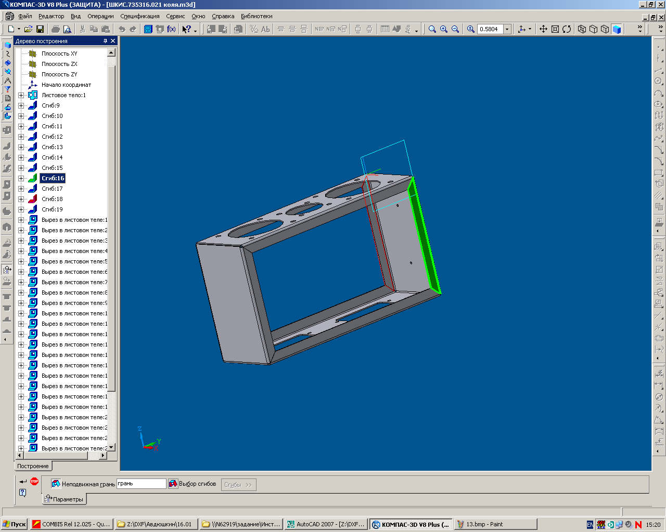This screenshot has width=666, height=532.
Task: Toggle the Неподвижная грань selection button
Action: click(x=56, y=484)
